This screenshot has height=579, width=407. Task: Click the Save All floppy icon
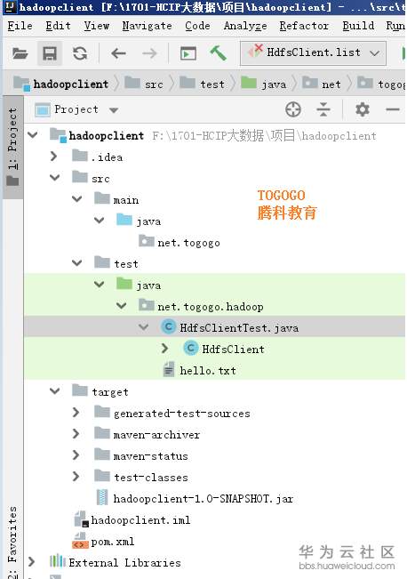pyautogui.click(x=50, y=53)
